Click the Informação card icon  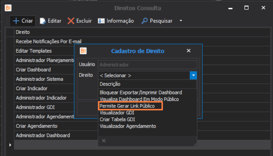[x=101, y=21]
